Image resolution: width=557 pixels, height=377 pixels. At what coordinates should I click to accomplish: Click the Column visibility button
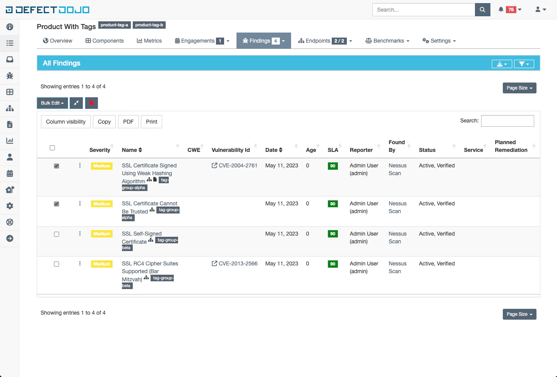(x=65, y=122)
